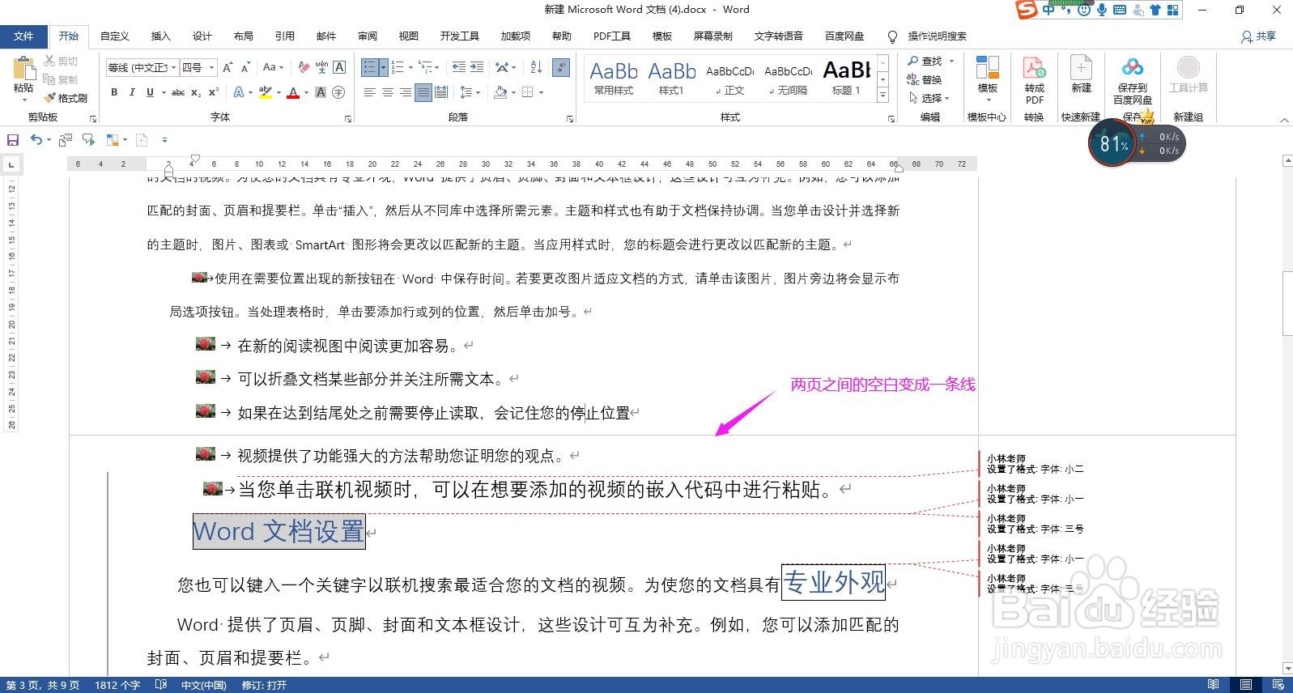Screen dimensions: 1293x693
Task: Align the text to the left
Action: (x=369, y=92)
